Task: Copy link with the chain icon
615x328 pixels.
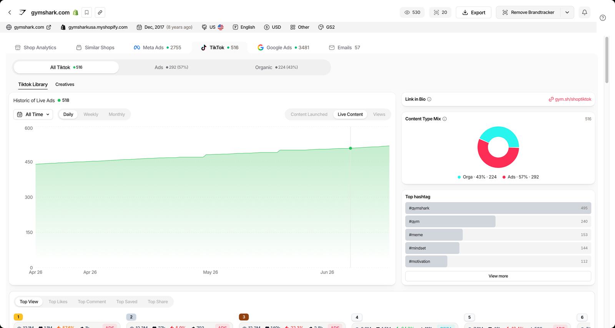Action: [x=100, y=12]
